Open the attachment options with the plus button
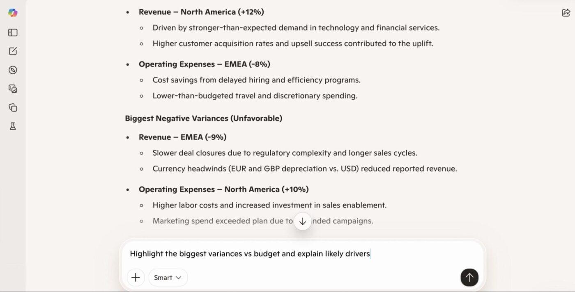This screenshot has height=292, width=575. [136, 277]
